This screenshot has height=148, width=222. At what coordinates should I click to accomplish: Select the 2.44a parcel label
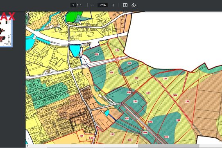tap(150, 122)
